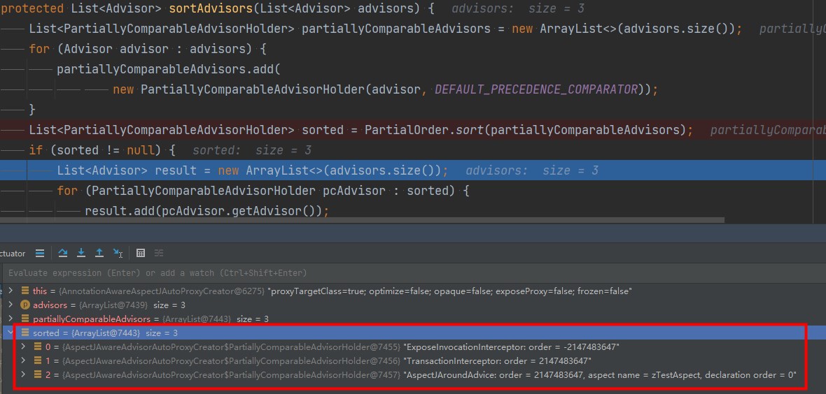Click the field icon beside 'this' variable
The image size is (826, 394).
pyautogui.click(x=24, y=291)
